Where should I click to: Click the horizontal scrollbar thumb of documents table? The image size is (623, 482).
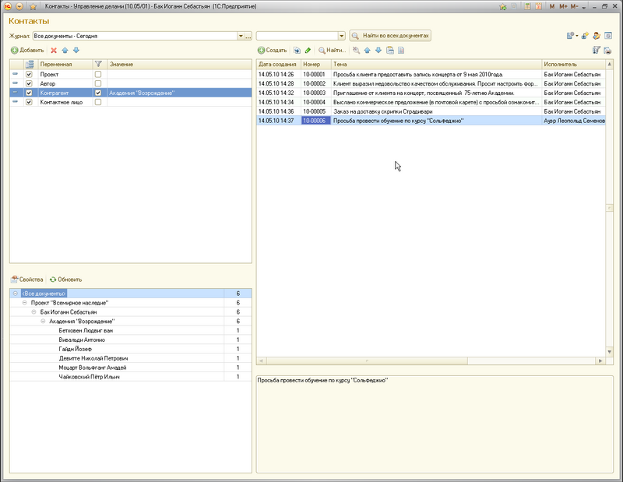pos(367,361)
